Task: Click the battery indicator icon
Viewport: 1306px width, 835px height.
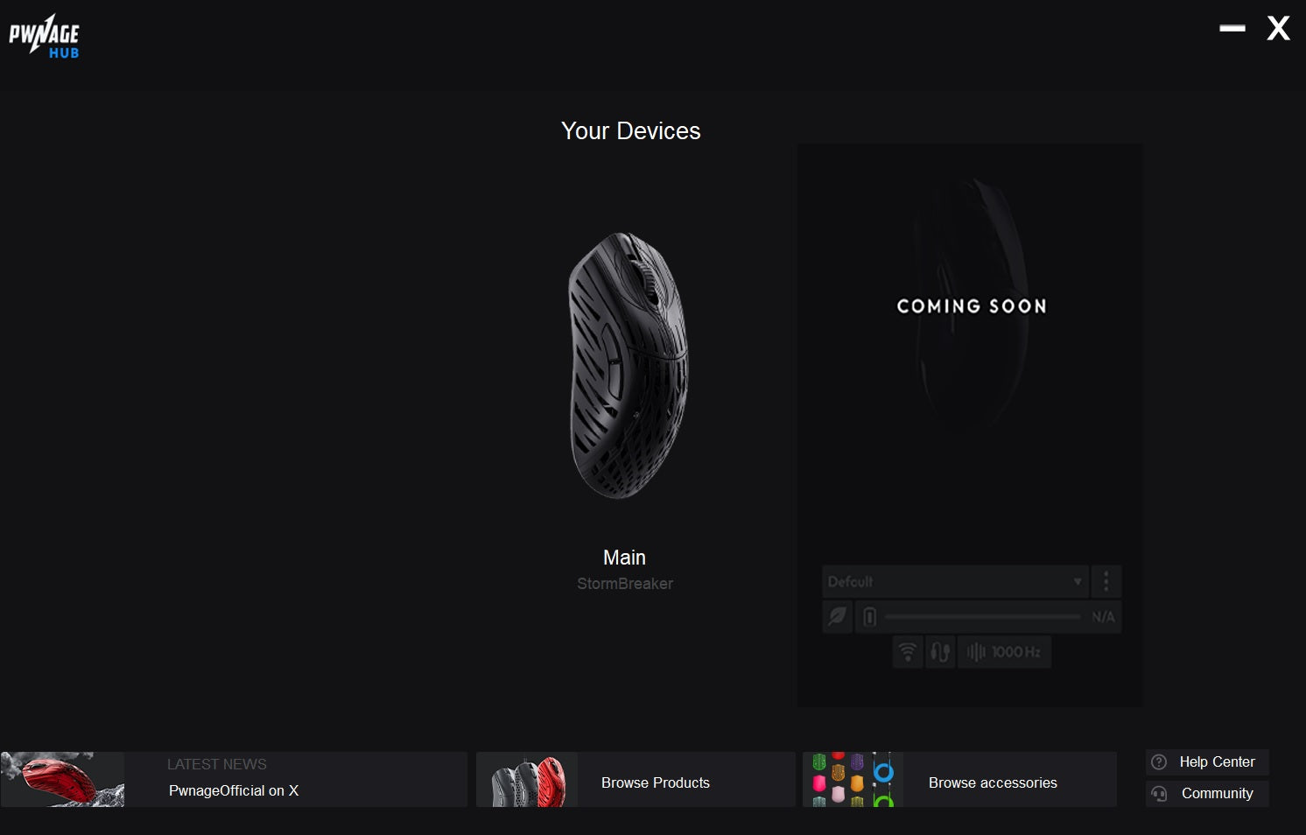Action: 869,617
